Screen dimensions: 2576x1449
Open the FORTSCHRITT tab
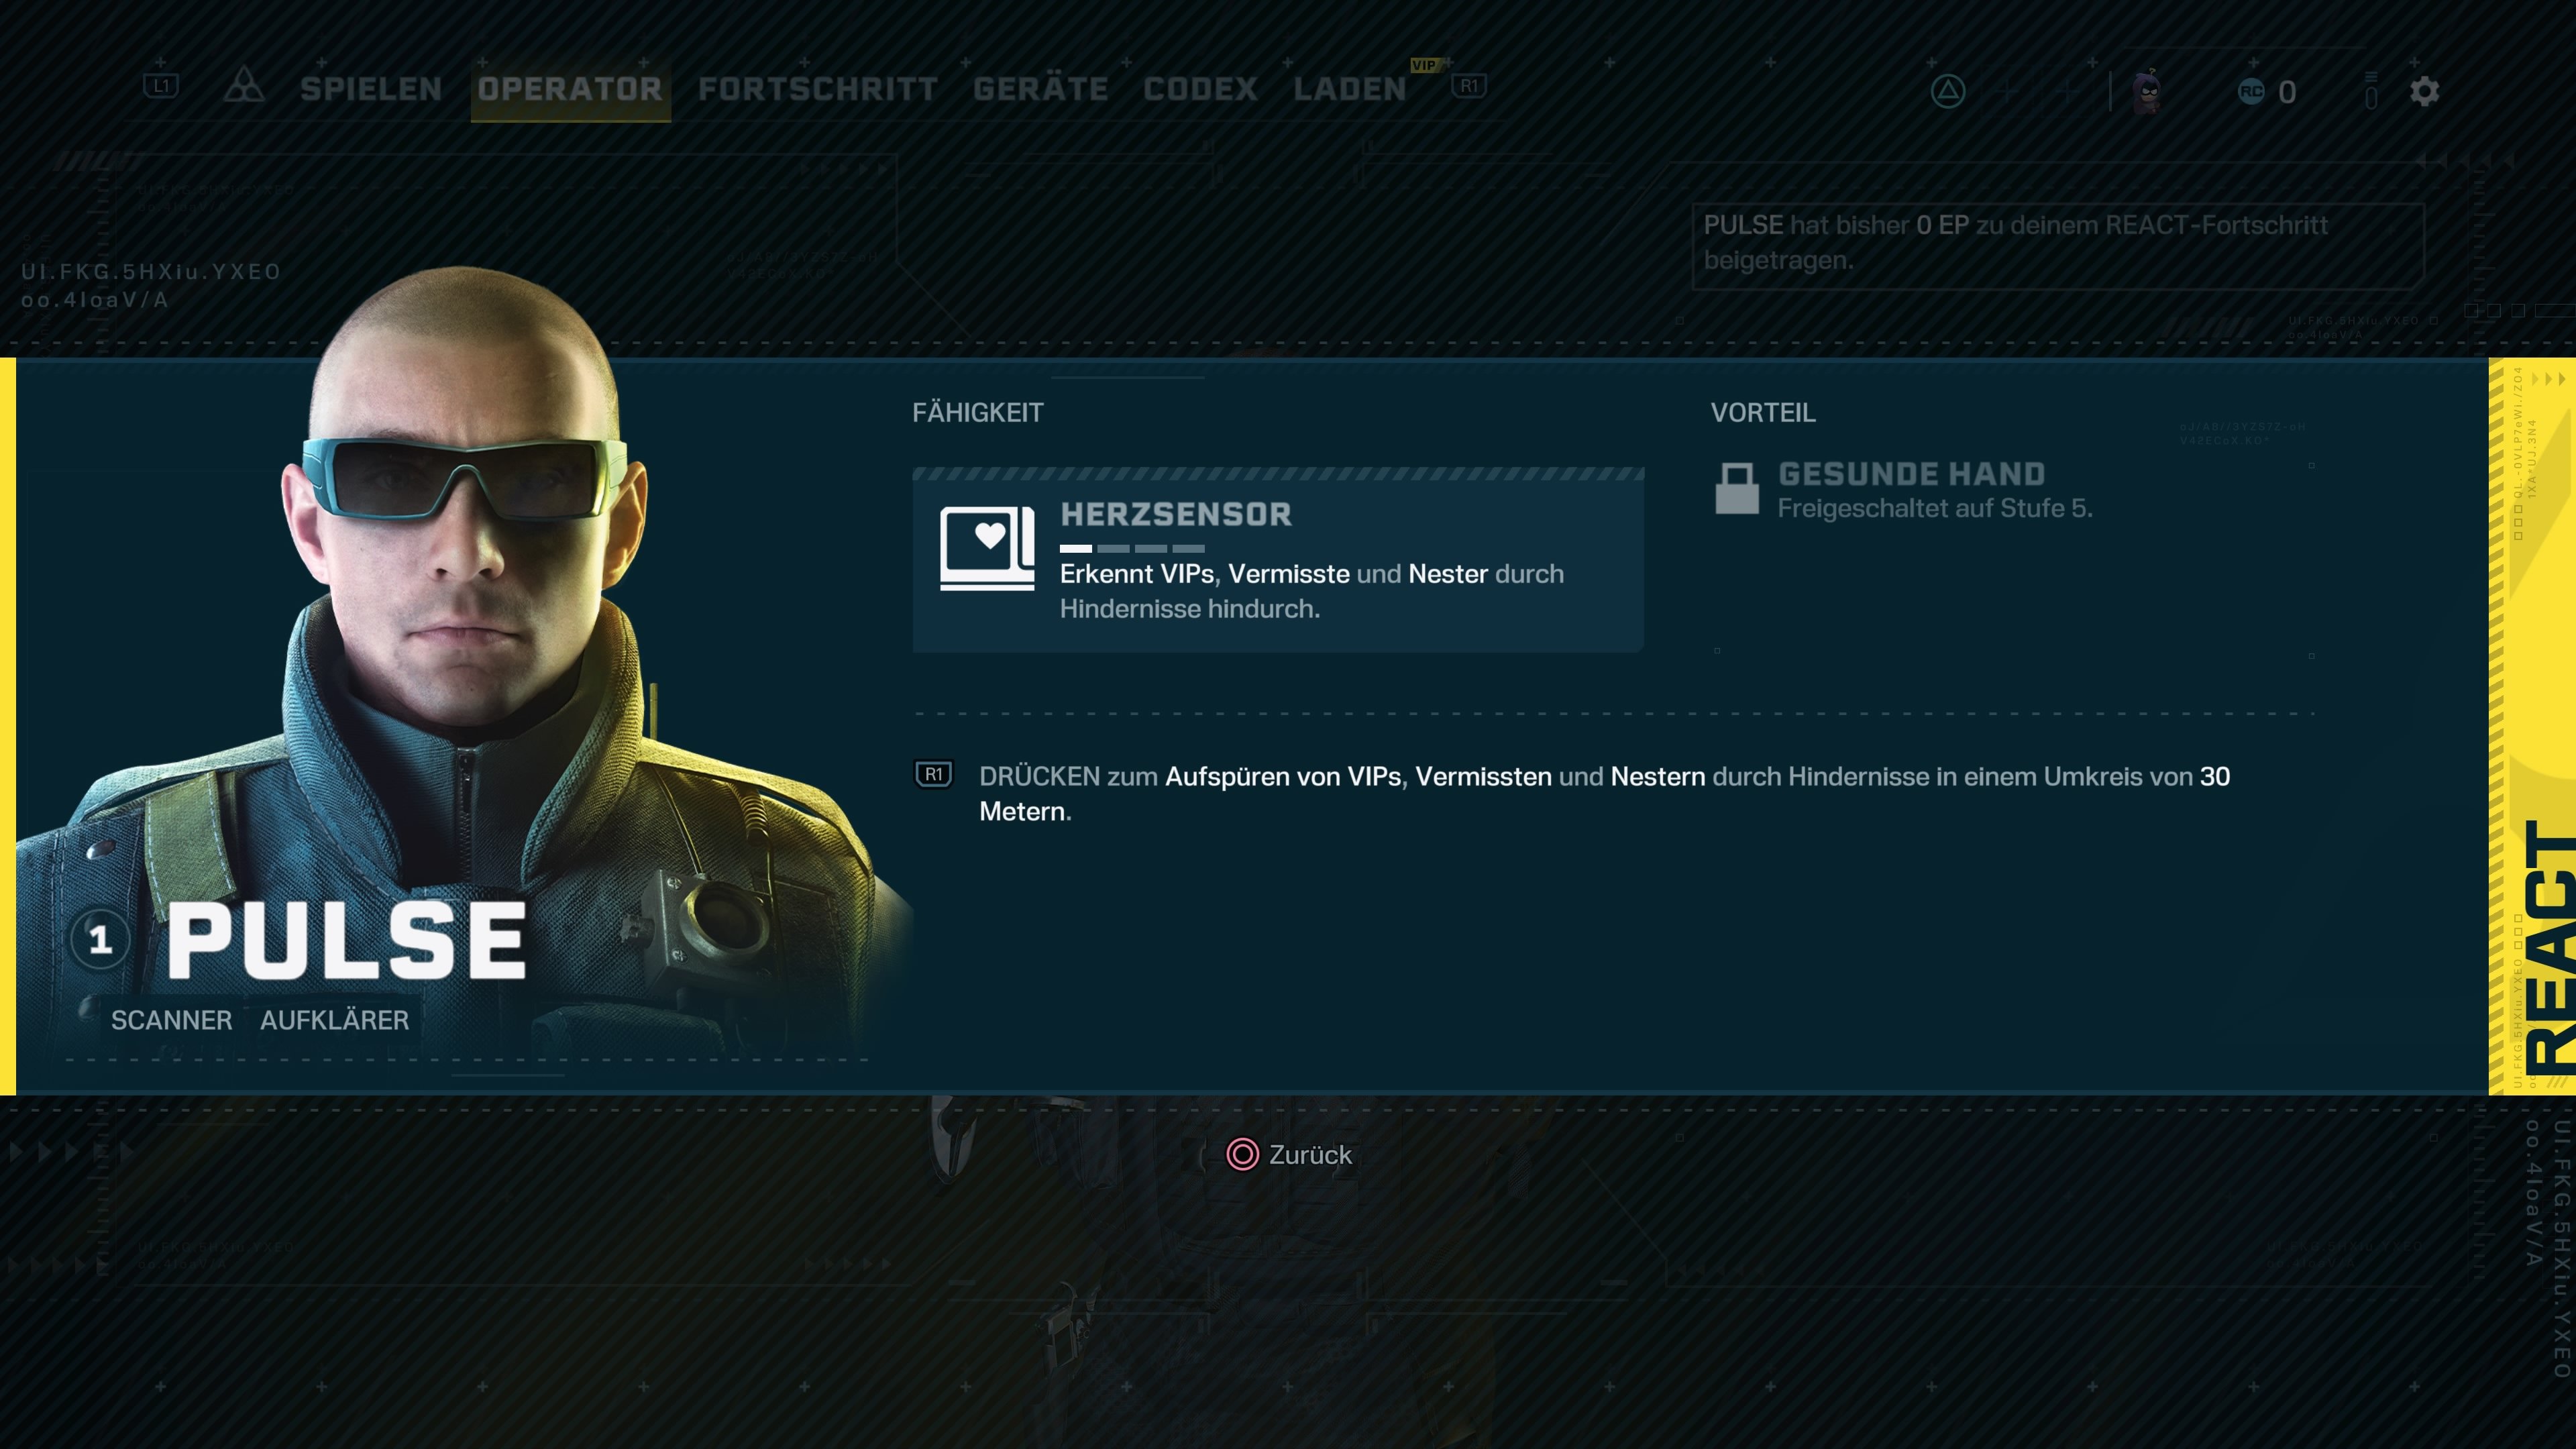tap(817, 89)
